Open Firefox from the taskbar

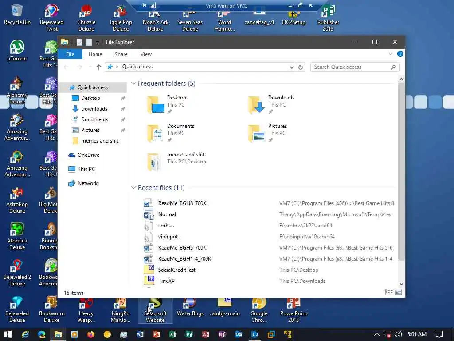(91, 334)
